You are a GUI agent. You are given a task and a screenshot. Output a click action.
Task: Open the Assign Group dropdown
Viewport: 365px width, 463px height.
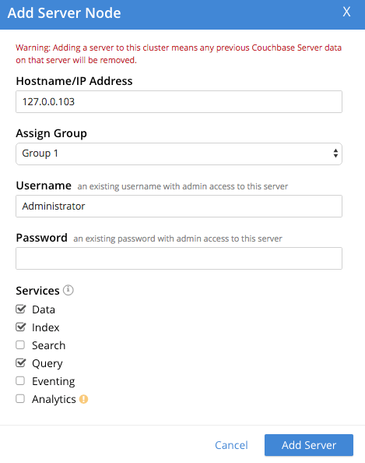[x=179, y=154]
